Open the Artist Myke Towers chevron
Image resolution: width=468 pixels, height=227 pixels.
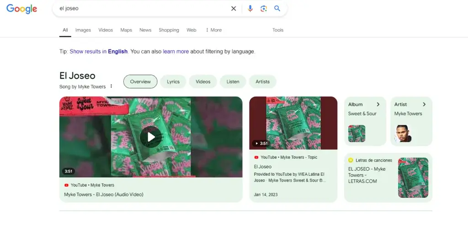(424, 104)
